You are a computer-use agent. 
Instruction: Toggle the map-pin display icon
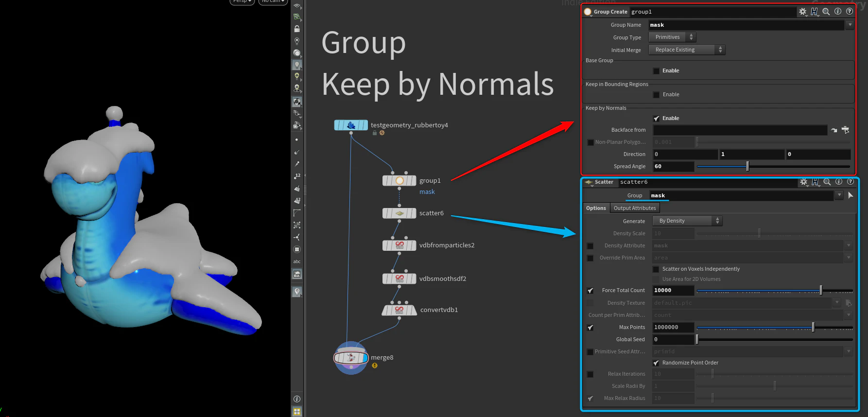coord(297,292)
